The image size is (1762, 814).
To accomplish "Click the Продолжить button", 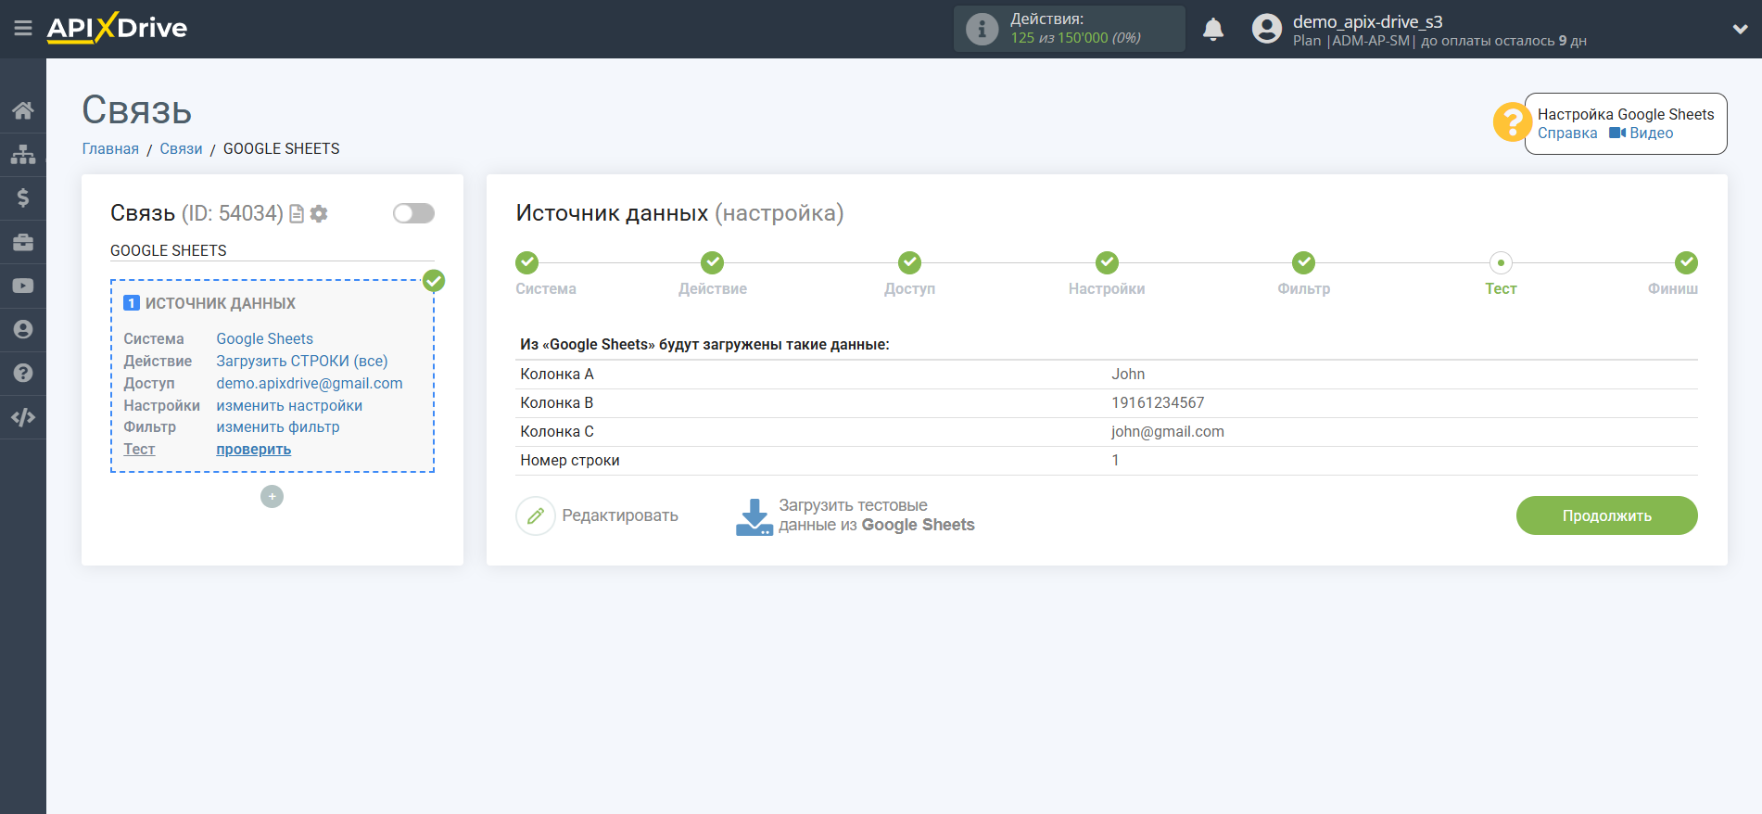I will (x=1606, y=515).
